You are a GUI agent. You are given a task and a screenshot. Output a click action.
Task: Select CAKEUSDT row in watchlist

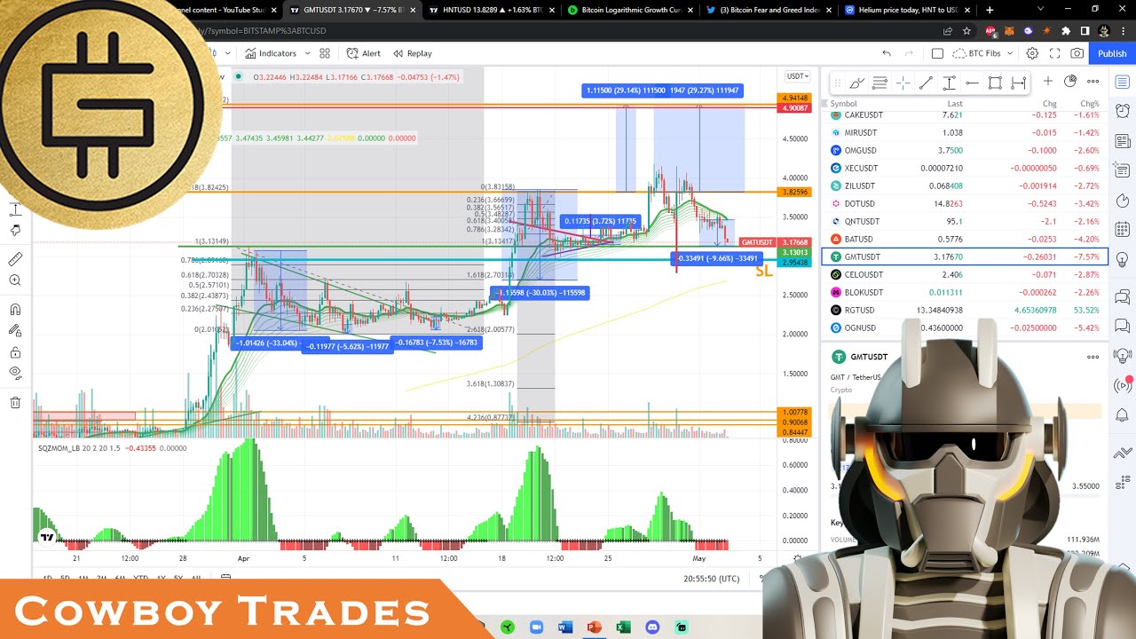[x=965, y=114]
